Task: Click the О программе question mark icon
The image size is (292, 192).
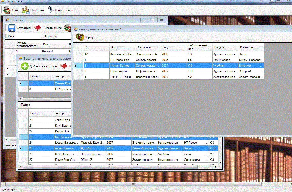Action: point(51,10)
